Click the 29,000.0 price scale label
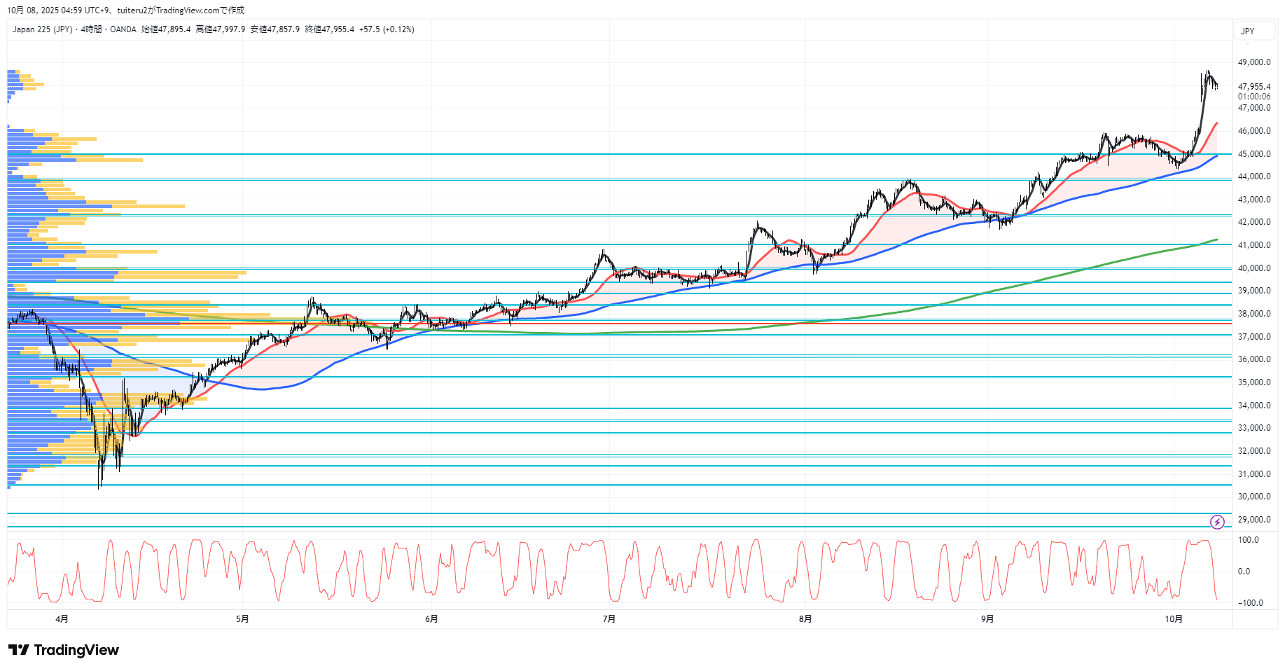This screenshot has width=1285, height=671. tap(1253, 520)
